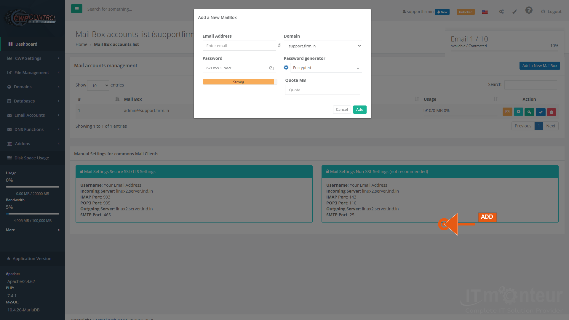
Task: Open the New notifications bell badge
Action: 442,12
